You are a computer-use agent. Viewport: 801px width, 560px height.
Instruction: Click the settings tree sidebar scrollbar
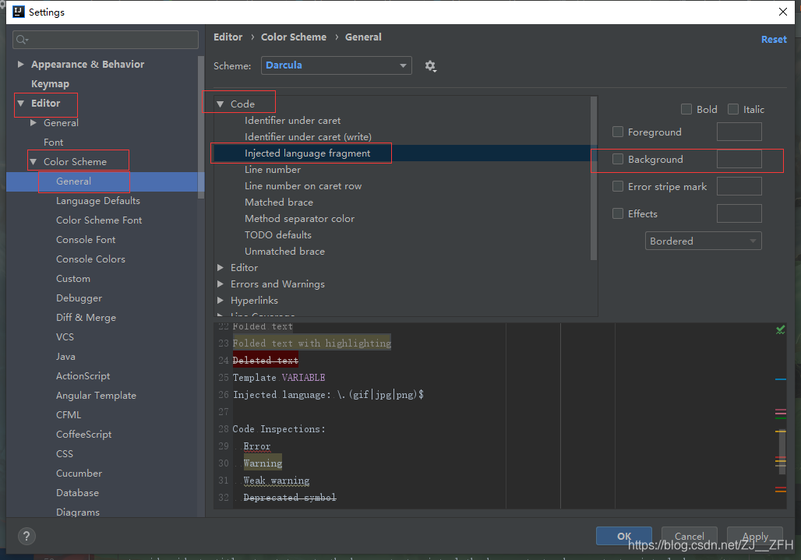click(x=201, y=127)
